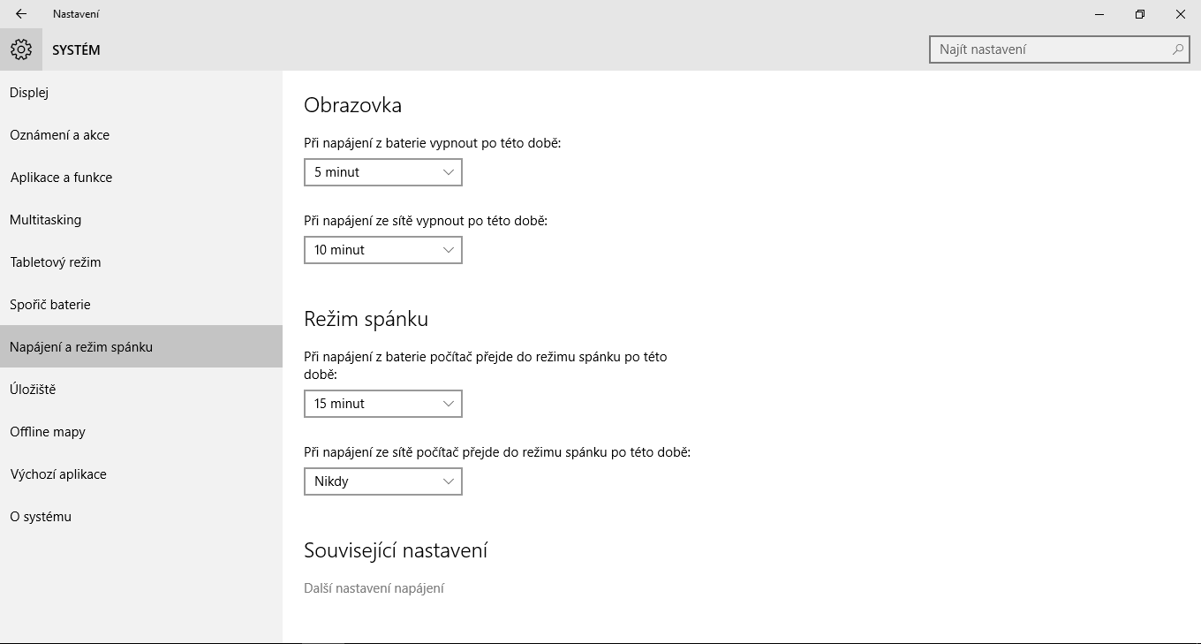Open Spořič baterie settings
This screenshot has height=644, width=1201.
pos(50,305)
